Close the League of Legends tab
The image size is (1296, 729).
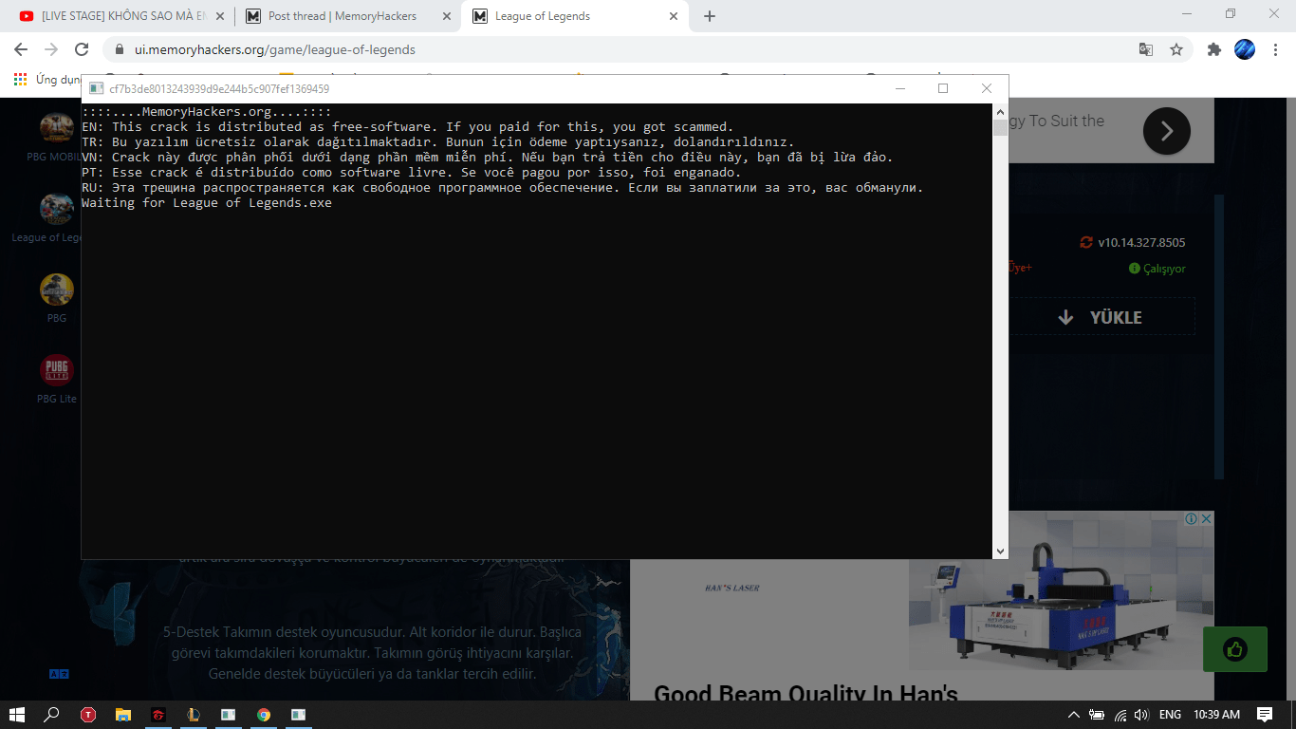[x=674, y=16]
